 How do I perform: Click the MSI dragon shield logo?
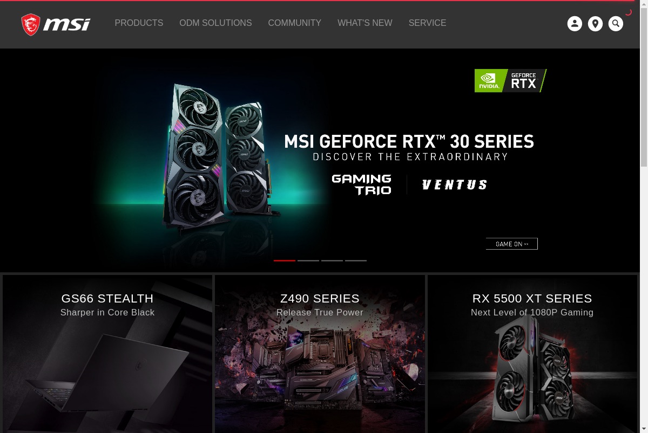tap(31, 25)
